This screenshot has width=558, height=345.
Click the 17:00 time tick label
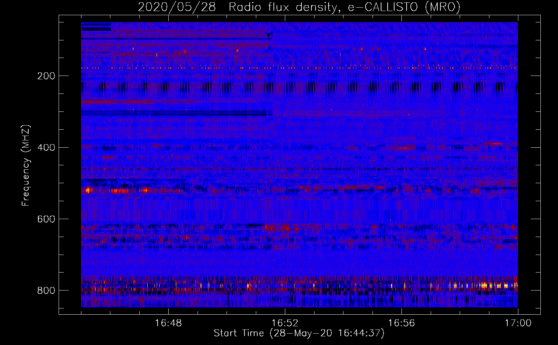pos(518,323)
